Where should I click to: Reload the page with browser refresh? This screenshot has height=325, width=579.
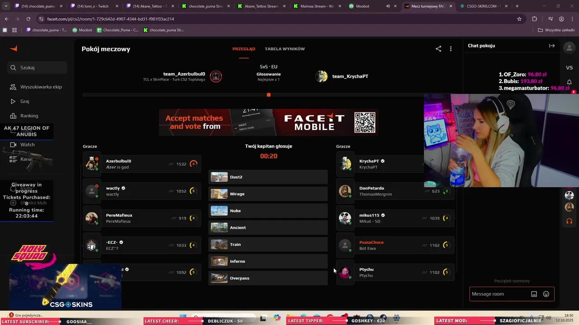[28, 19]
